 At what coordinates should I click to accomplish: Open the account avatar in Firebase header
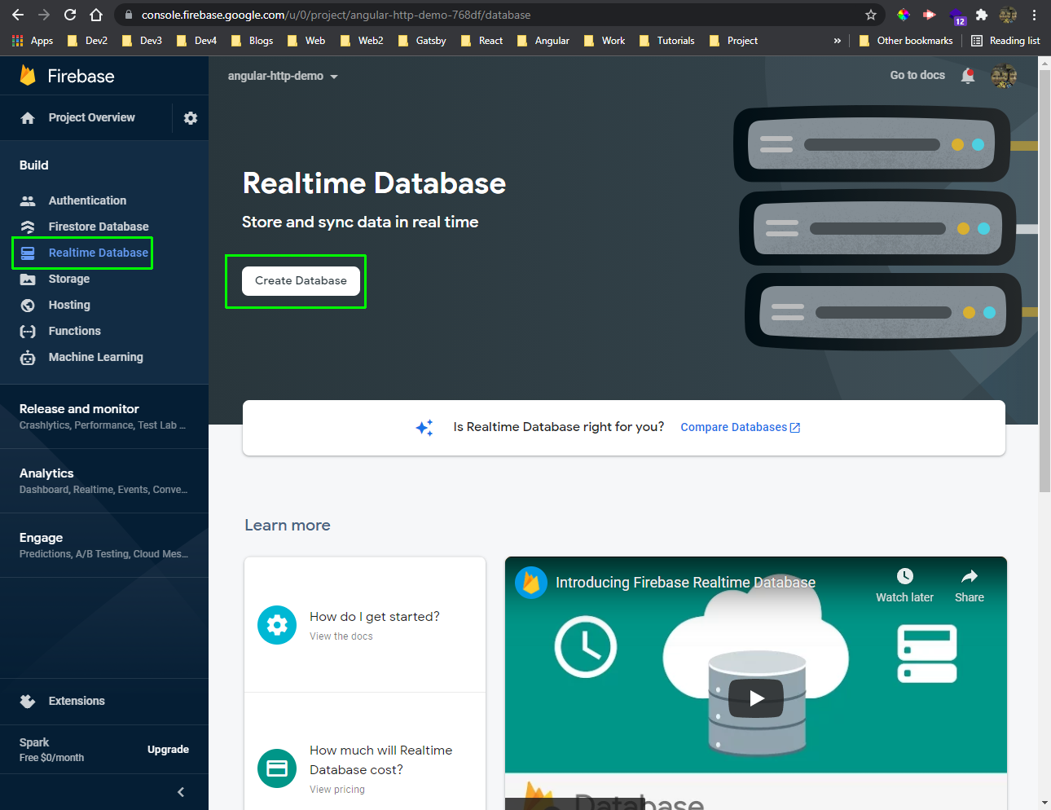(1004, 76)
